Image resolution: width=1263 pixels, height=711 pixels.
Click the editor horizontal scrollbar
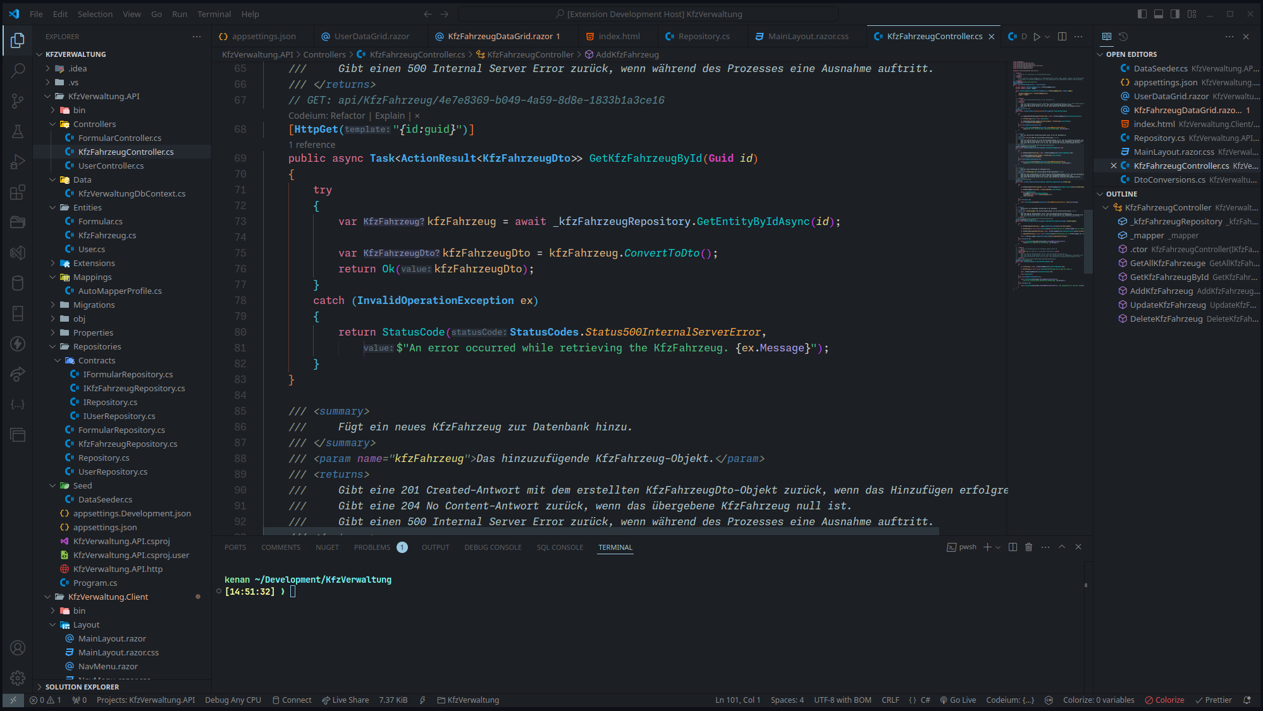tap(601, 532)
